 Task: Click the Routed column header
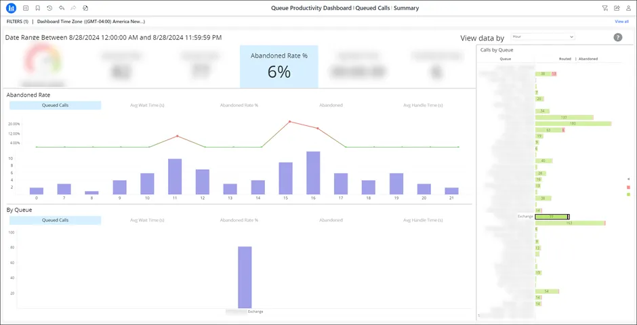[x=565, y=59]
